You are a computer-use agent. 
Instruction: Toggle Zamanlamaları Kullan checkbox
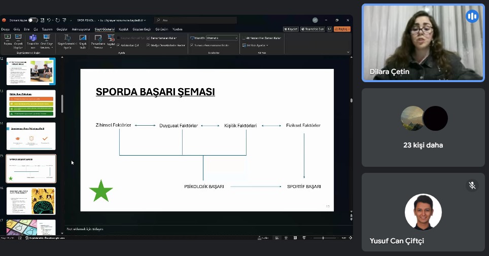point(148,38)
